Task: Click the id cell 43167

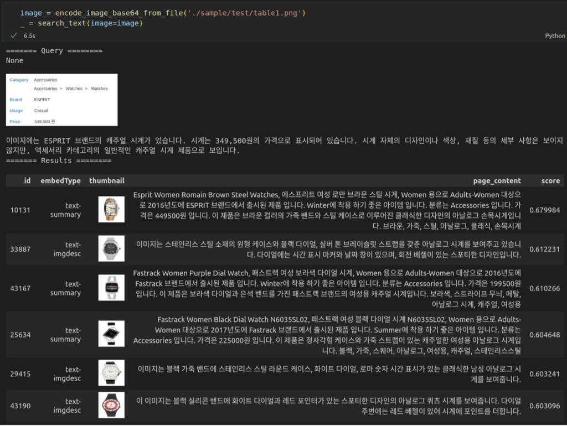Action: [x=20, y=288]
